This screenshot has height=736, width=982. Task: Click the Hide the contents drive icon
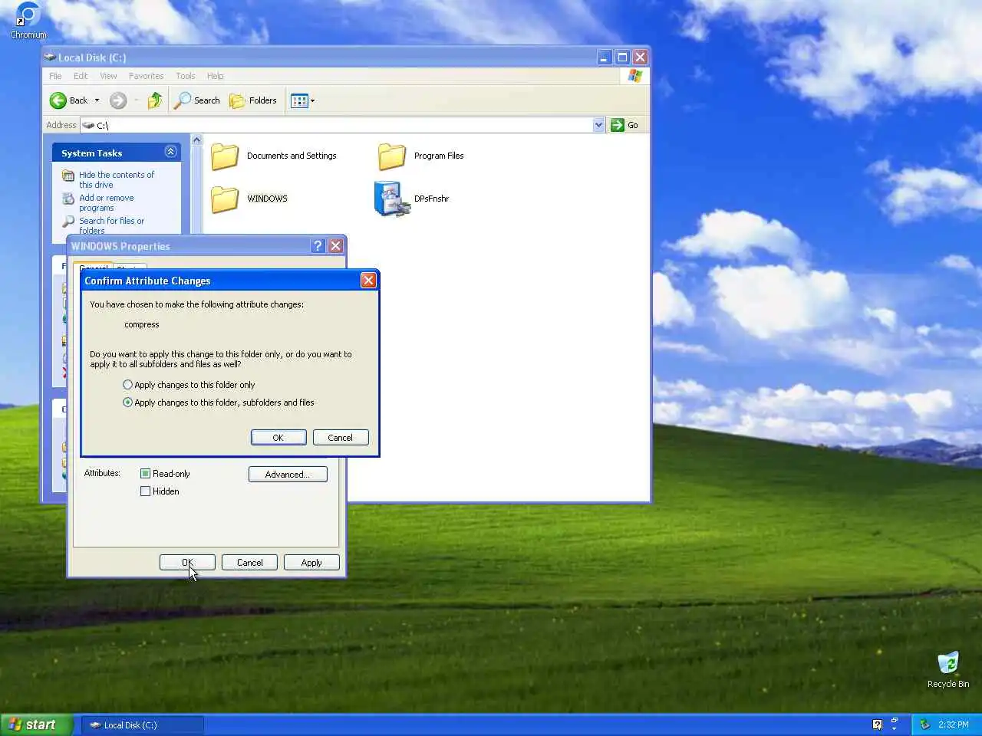(x=68, y=176)
